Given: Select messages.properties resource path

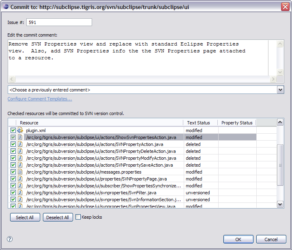Looking at the screenshot, I should [84, 172].
